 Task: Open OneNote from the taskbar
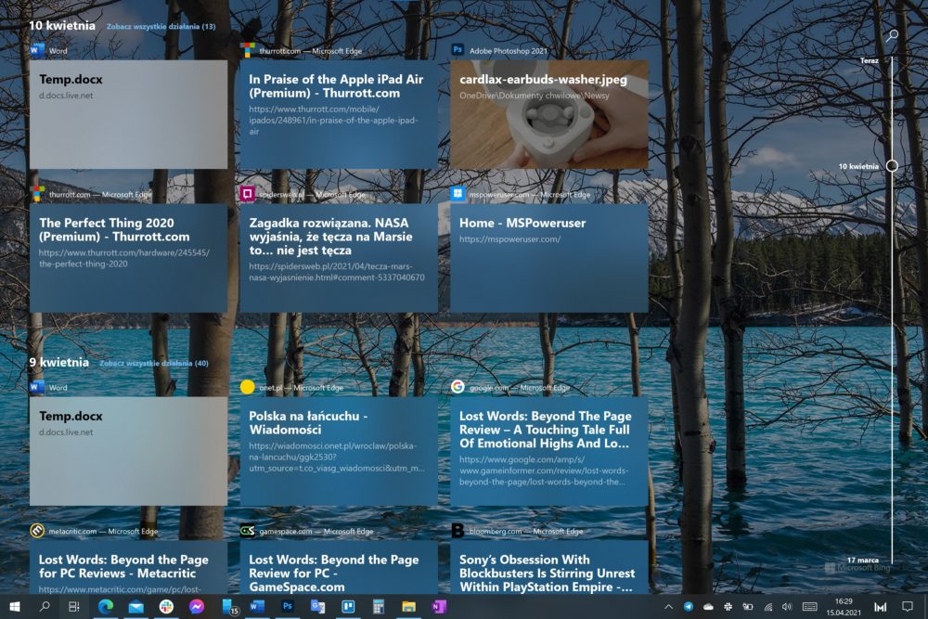(439, 607)
